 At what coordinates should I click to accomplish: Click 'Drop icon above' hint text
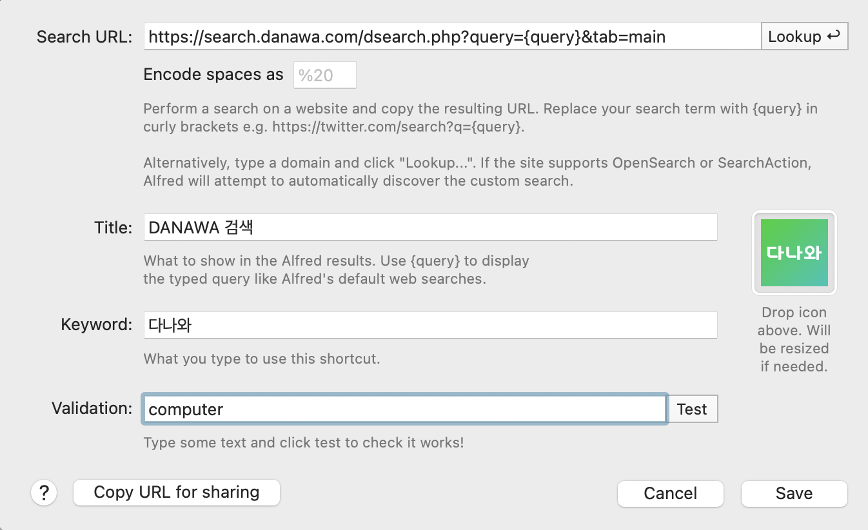794,339
